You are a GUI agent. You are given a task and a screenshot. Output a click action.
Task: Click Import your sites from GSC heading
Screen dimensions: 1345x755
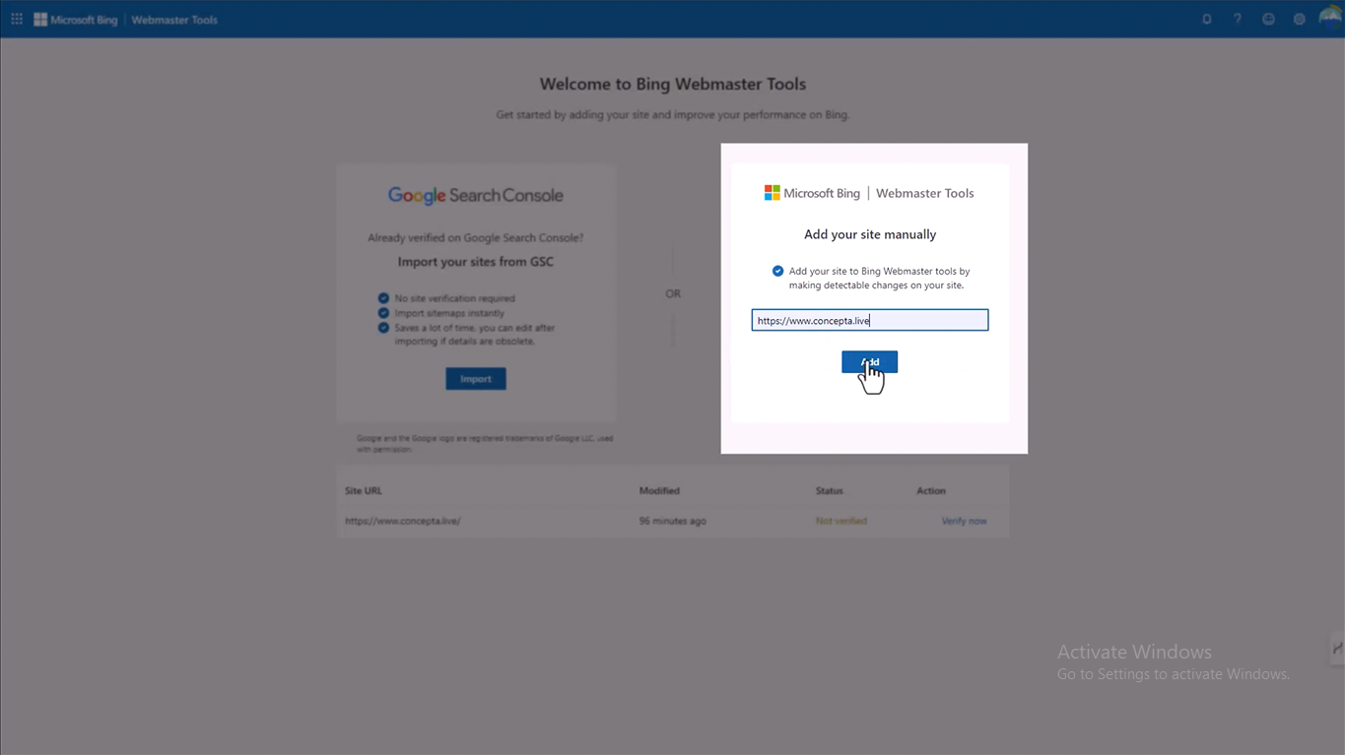[475, 262]
